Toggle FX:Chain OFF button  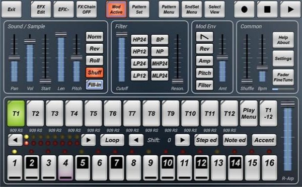pos(87,9)
